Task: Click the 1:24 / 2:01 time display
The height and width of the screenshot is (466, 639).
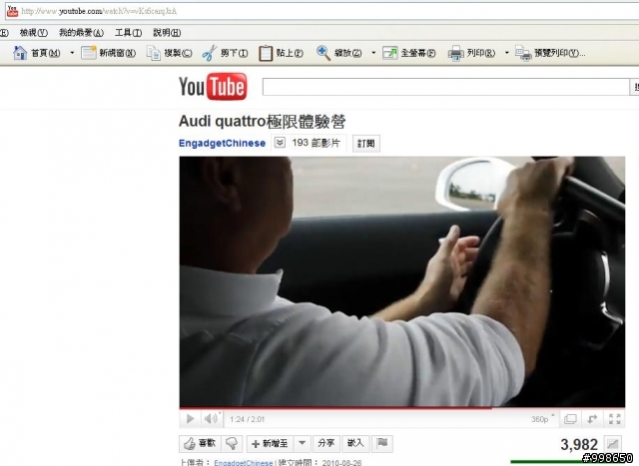Action: tap(247, 419)
